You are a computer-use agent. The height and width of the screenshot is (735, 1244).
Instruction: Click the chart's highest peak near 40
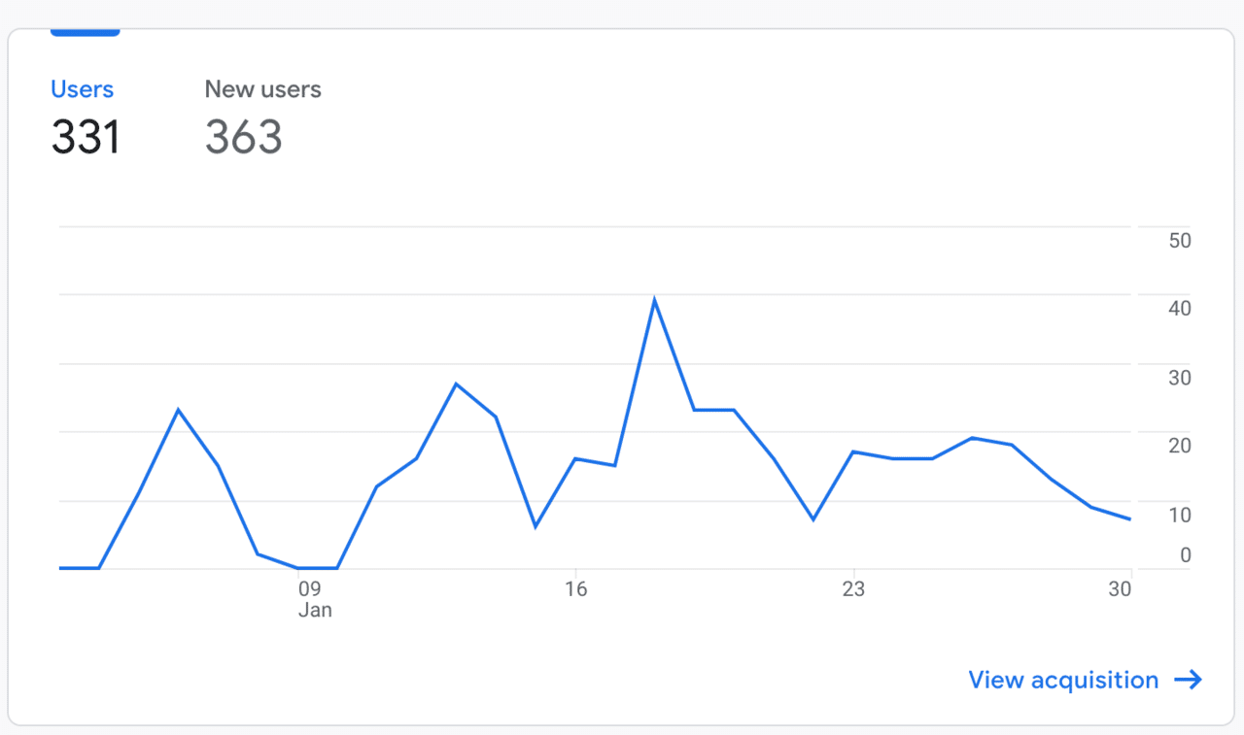click(655, 300)
